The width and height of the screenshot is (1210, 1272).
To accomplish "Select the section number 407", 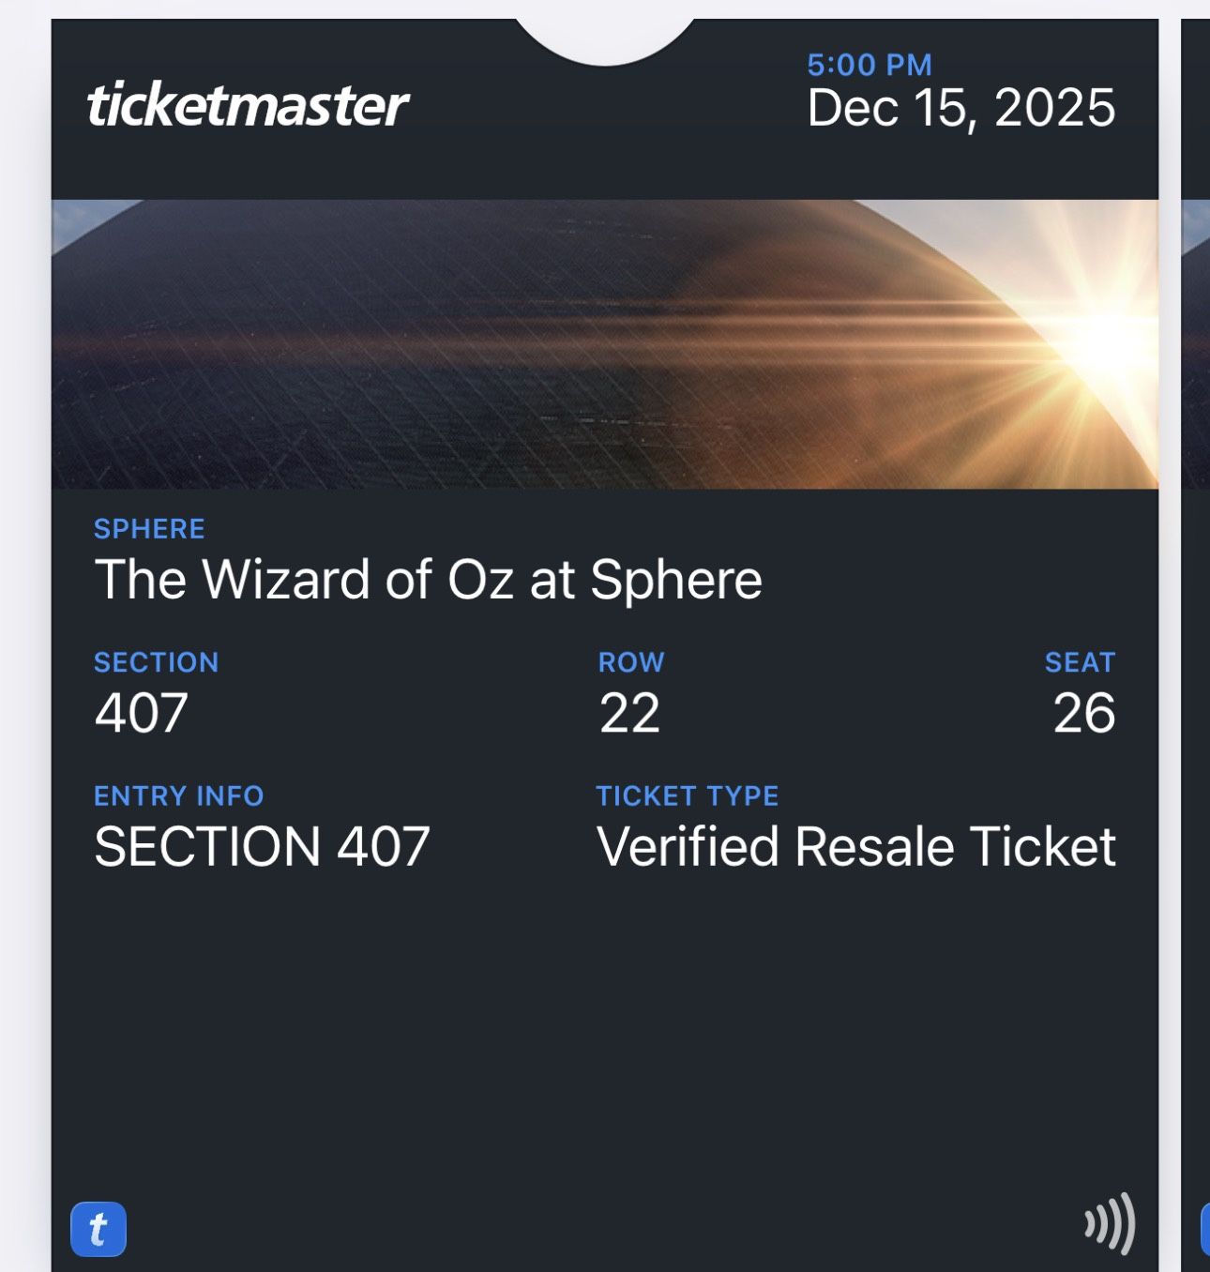I will (142, 713).
